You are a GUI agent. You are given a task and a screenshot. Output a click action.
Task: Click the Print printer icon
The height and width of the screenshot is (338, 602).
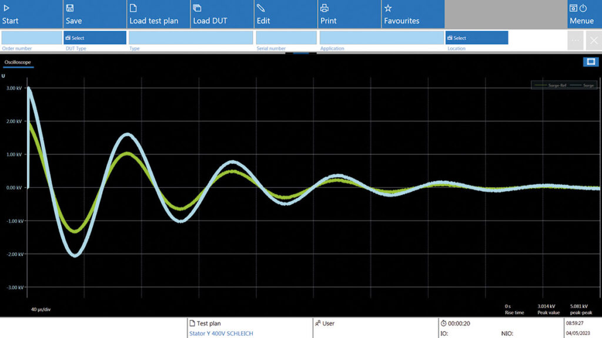pyautogui.click(x=324, y=8)
